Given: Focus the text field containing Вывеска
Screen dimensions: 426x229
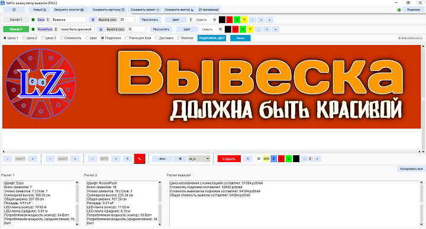Looking at the screenshot, I should tap(69, 20).
